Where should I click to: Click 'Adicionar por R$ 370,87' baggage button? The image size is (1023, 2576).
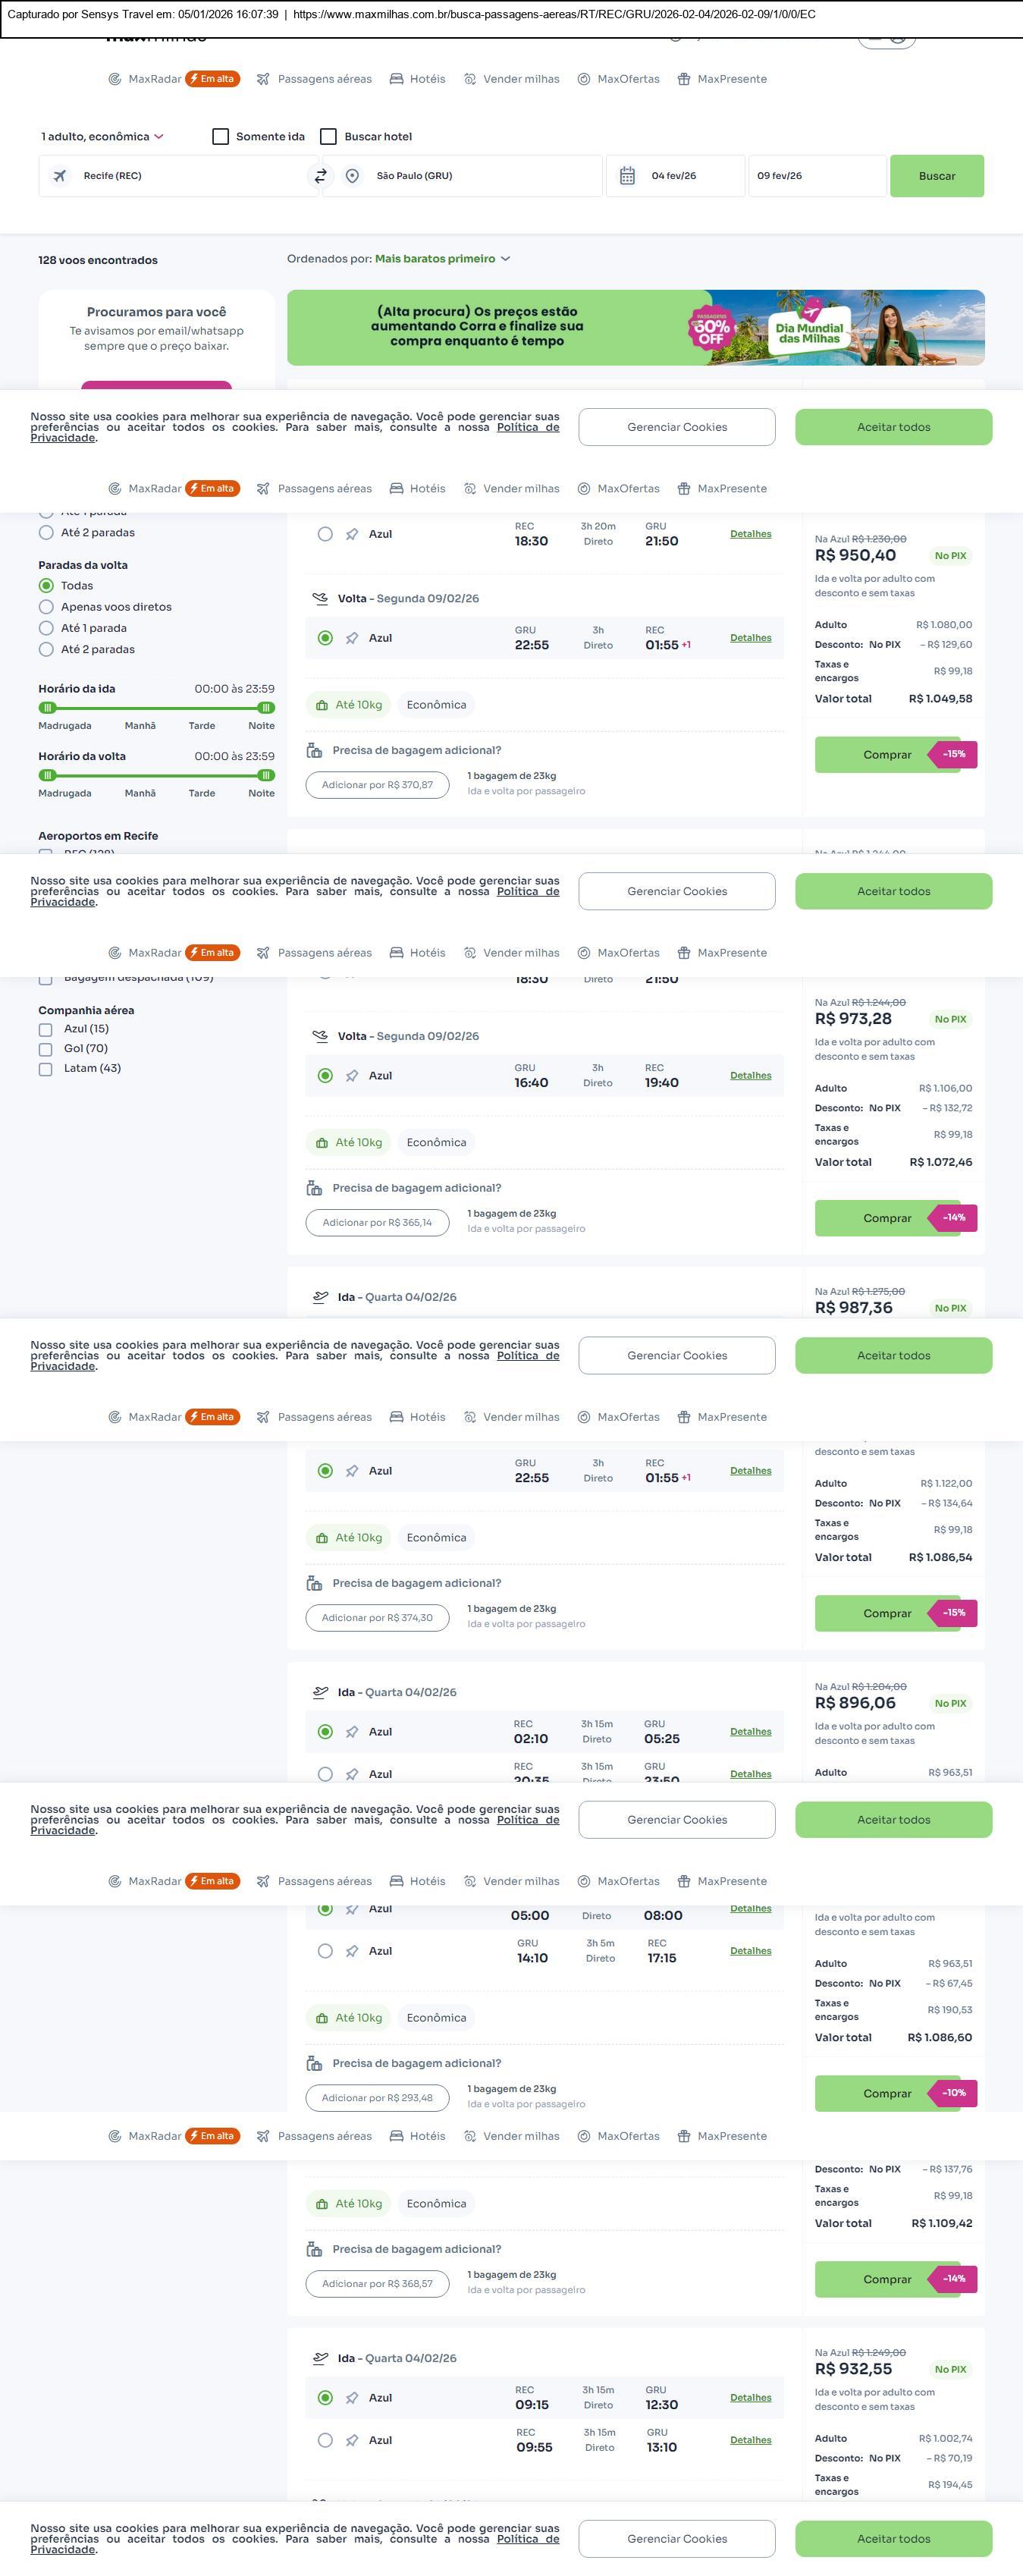(x=377, y=785)
